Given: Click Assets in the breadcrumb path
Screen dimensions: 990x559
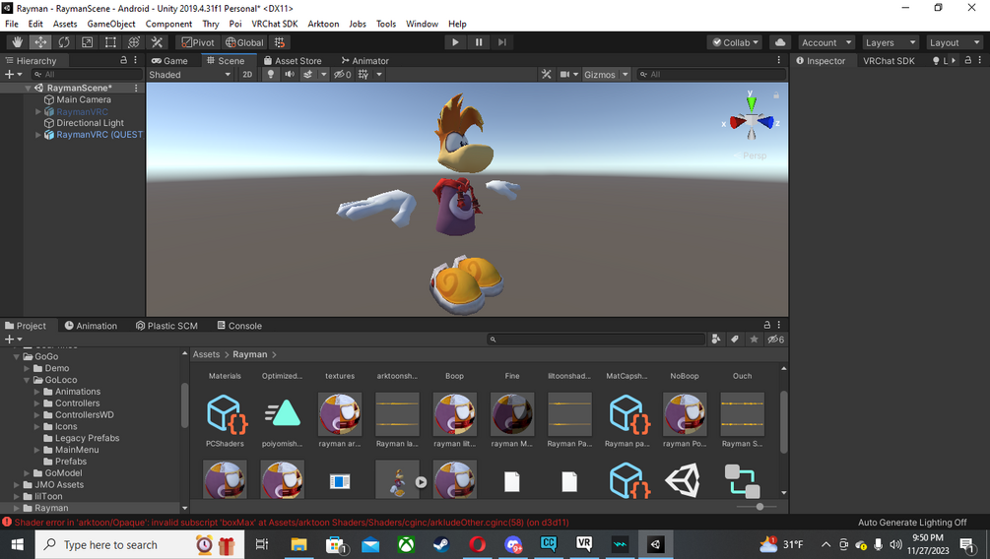Looking at the screenshot, I should coord(207,354).
